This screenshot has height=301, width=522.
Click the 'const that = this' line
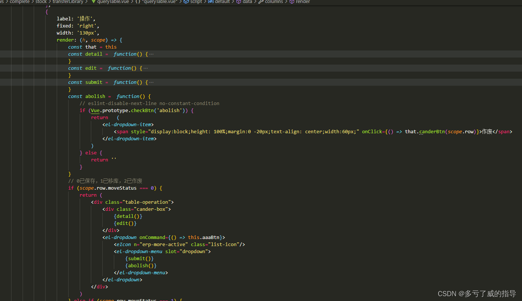point(92,47)
